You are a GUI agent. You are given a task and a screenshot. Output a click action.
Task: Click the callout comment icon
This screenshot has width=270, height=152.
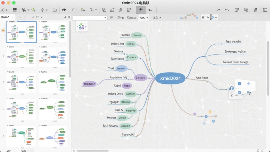(x=91, y=10)
